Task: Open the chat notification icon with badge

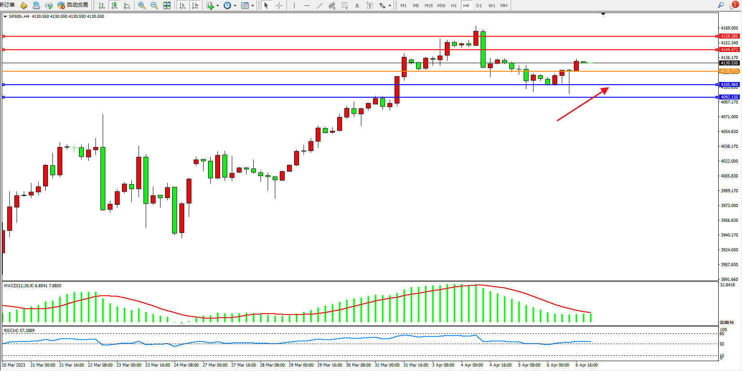Action: (x=733, y=5)
